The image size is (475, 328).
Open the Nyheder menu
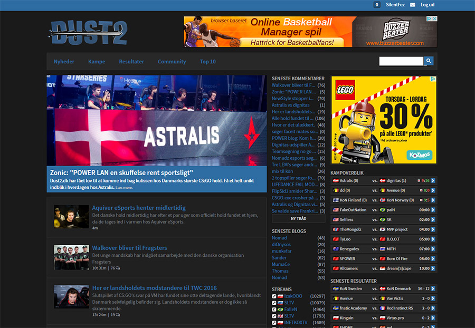click(64, 61)
